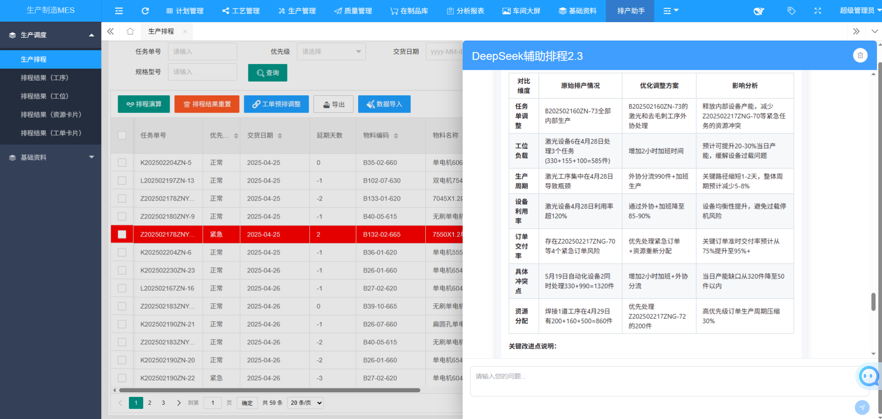Click the home icon tab
This screenshot has height=419, width=882.
point(130,31)
